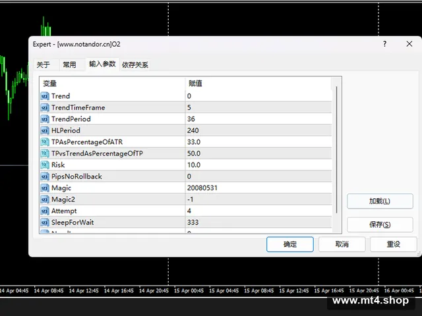Click the integer icon beside SleepForWait
The image size is (422, 316).
(x=45, y=223)
